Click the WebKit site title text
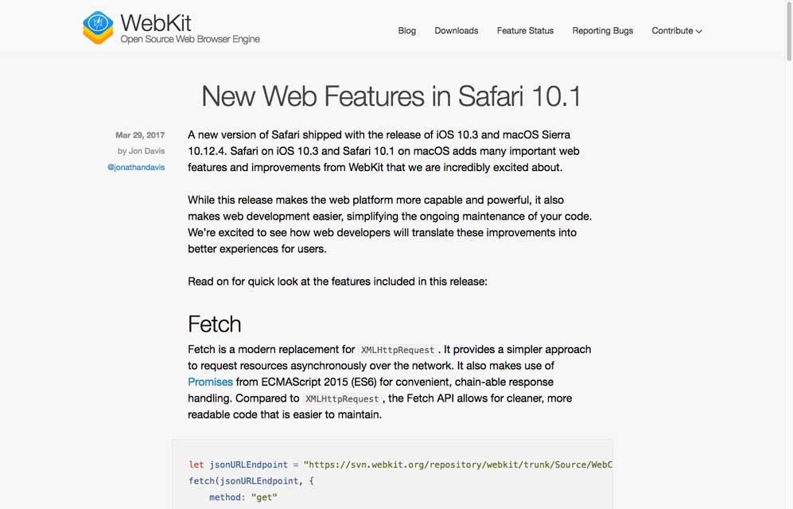793x509 pixels. (156, 21)
